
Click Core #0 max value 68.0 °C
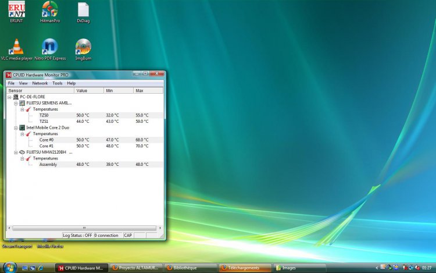click(142, 140)
